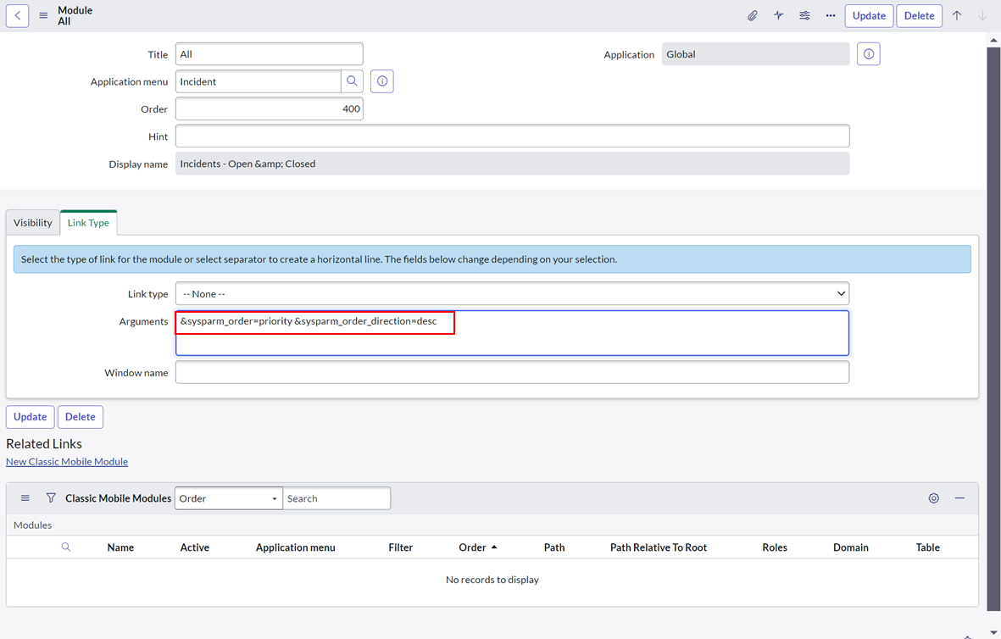Viewport: 1001px width, 639px height.
Task: Follow the New Classic Mobile Module link
Action: (x=66, y=461)
